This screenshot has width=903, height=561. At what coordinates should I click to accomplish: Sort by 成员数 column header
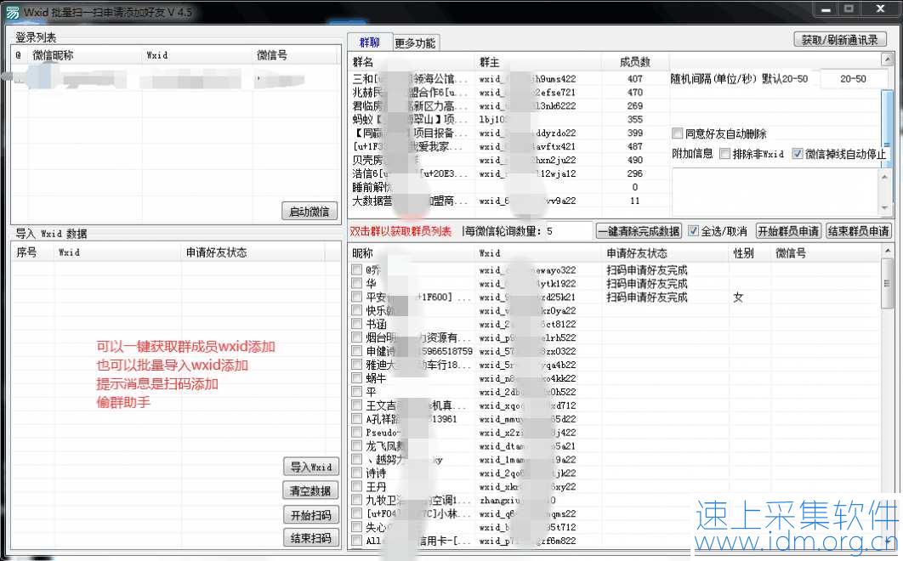point(635,62)
